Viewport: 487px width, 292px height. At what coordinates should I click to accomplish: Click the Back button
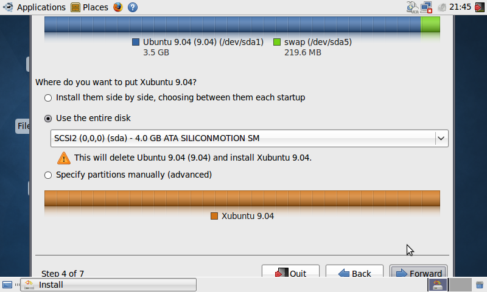(354, 271)
